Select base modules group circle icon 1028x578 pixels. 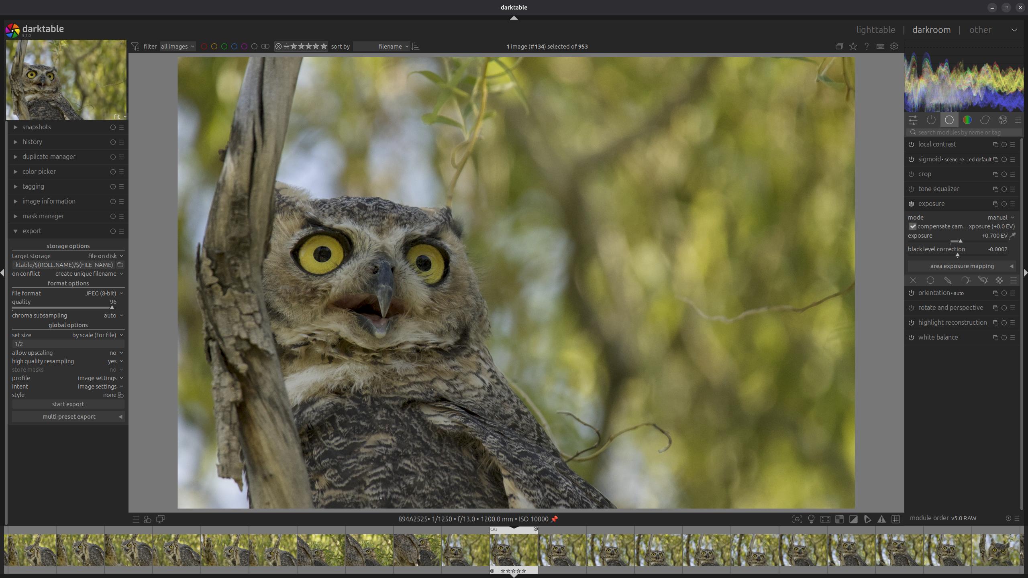click(x=949, y=120)
